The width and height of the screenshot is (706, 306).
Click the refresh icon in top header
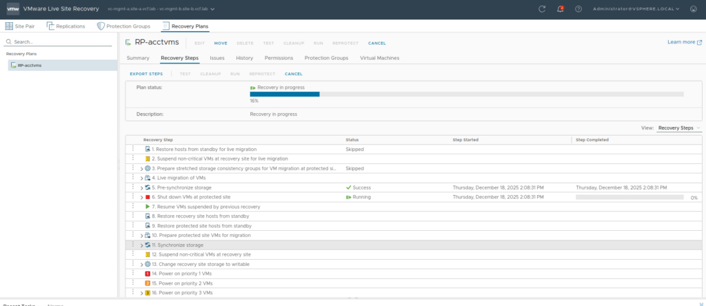542,9
